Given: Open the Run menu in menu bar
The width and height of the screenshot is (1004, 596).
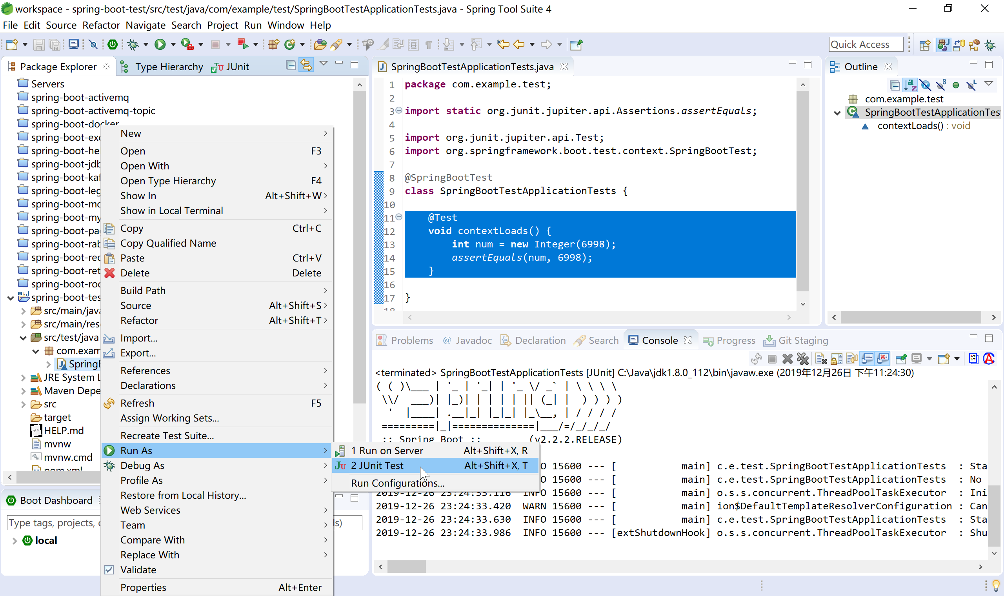Looking at the screenshot, I should pos(253,25).
